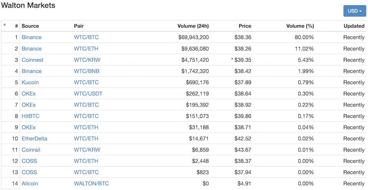This screenshot has height=190, width=368.
Task: Select the $42.52 price cell
Action: tap(243, 139)
